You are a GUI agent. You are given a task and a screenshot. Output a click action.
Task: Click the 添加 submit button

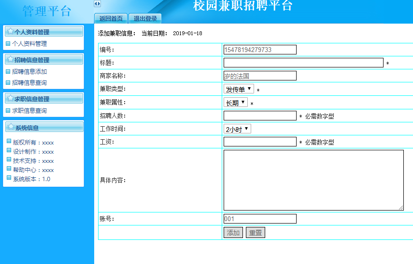tap(233, 233)
